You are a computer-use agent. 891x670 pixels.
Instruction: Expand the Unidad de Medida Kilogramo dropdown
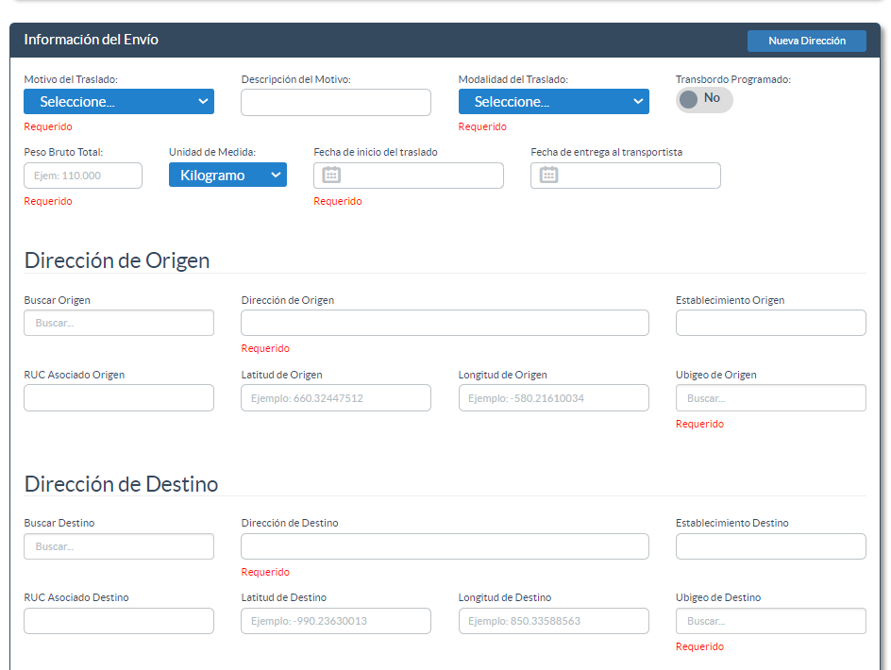coord(227,175)
